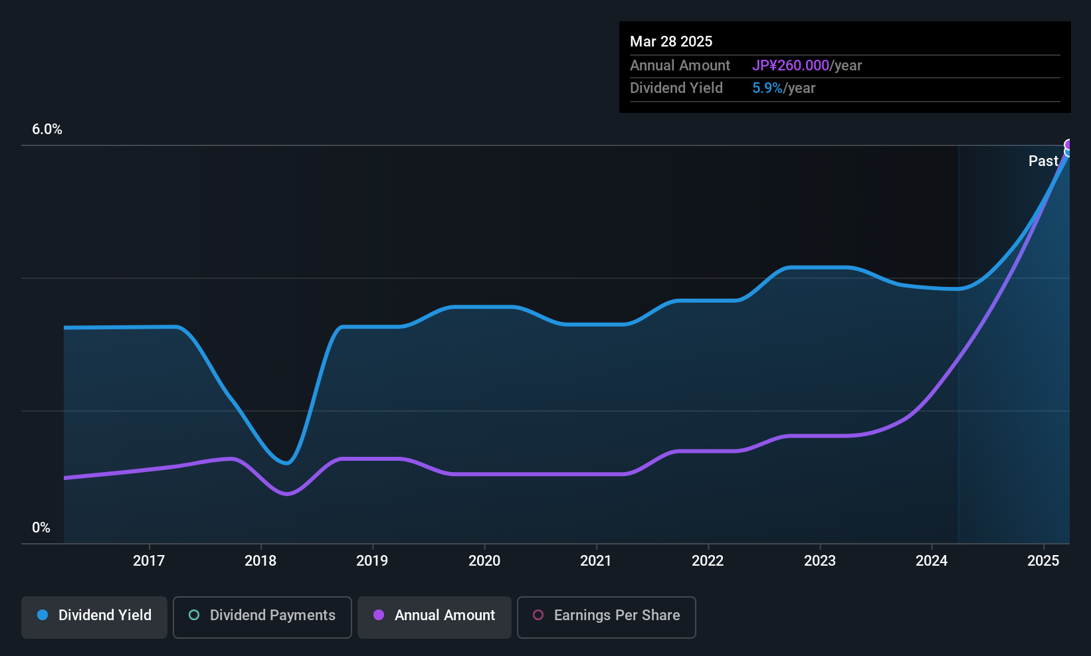The width and height of the screenshot is (1091, 656).
Task: Click the "Past" region label
Action: (x=1043, y=161)
